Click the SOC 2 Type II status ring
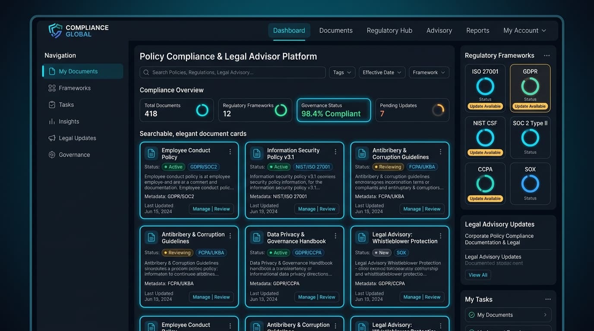This screenshot has height=331, width=594. pyautogui.click(x=530, y=138)
